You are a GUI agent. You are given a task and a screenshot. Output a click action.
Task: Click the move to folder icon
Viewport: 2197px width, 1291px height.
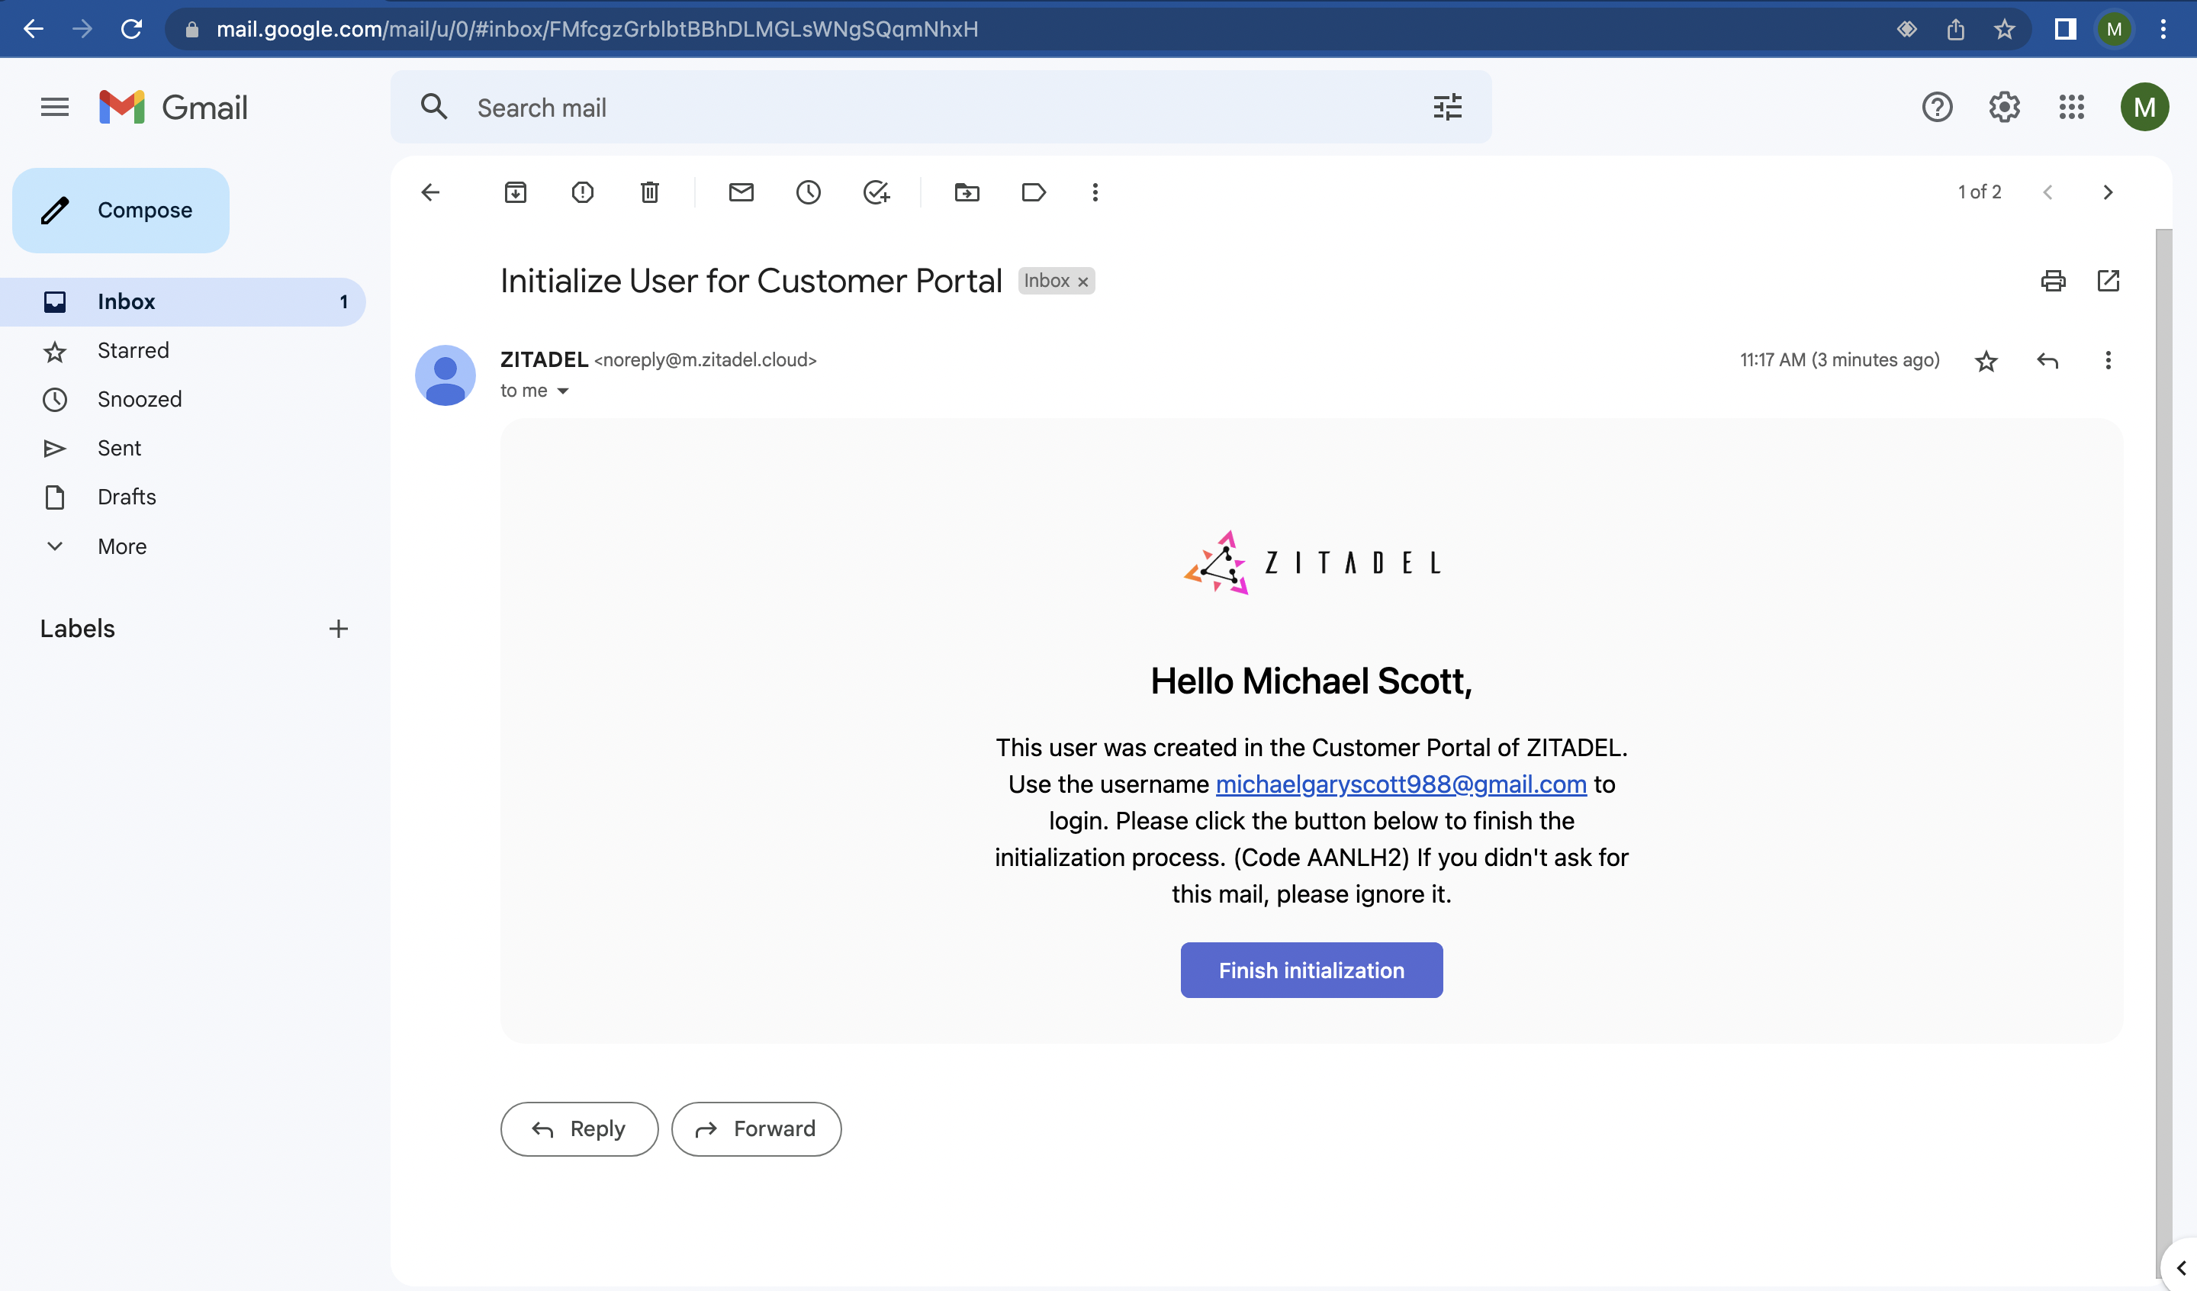967,192
